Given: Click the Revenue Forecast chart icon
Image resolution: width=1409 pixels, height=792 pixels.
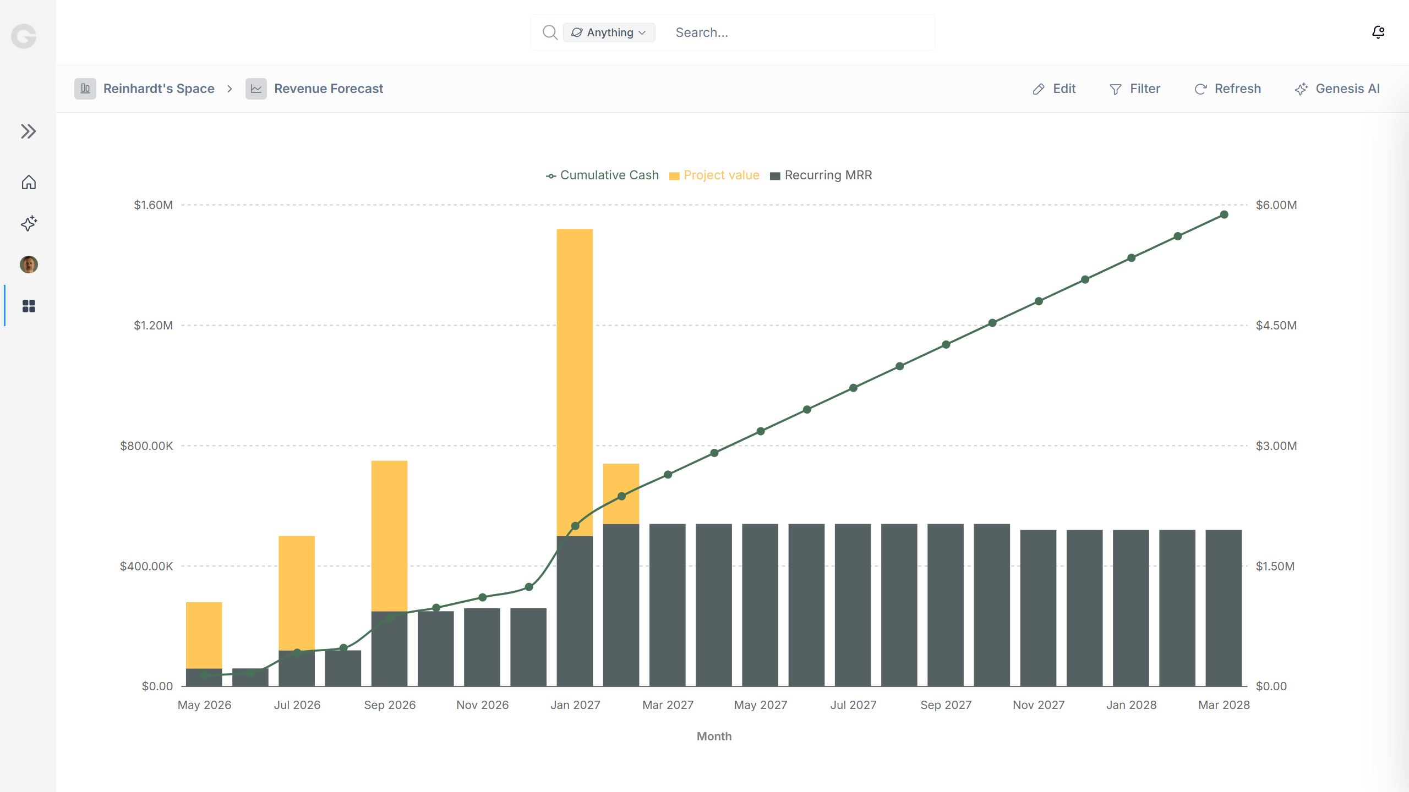Looking at the screenshot, I should pos(256,89).
